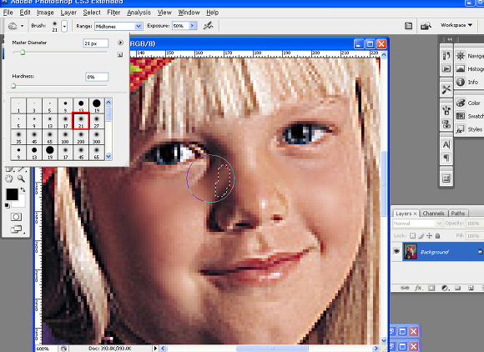Click the white background color swatch
Screen dimensions: 484x352
point(21,203)
